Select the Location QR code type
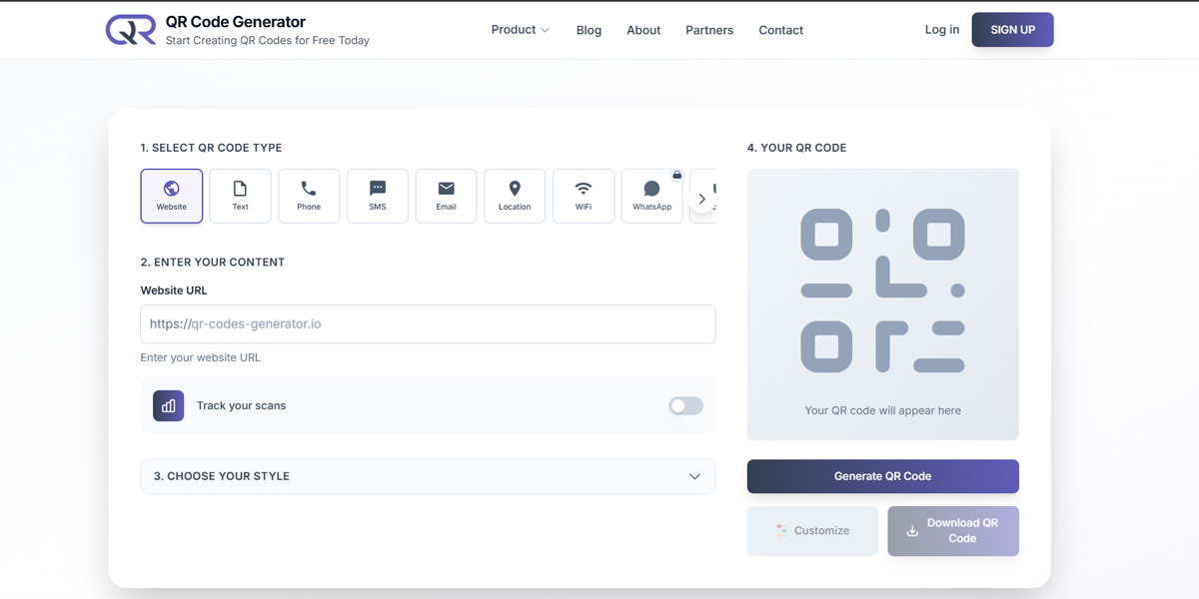 pos(515,196)
